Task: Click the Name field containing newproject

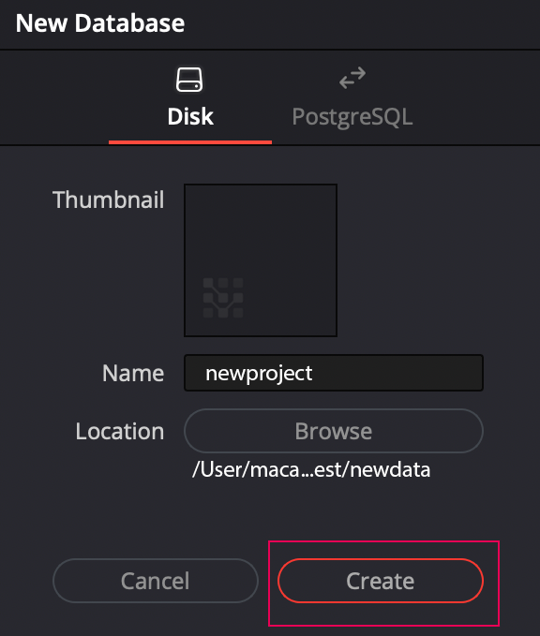Action: tap(334, 373)
